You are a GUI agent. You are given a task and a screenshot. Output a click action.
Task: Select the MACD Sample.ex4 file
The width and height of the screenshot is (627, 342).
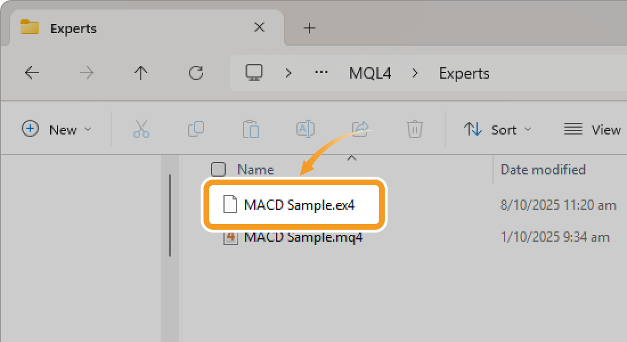pyautogui.click(x=299, y=205)
